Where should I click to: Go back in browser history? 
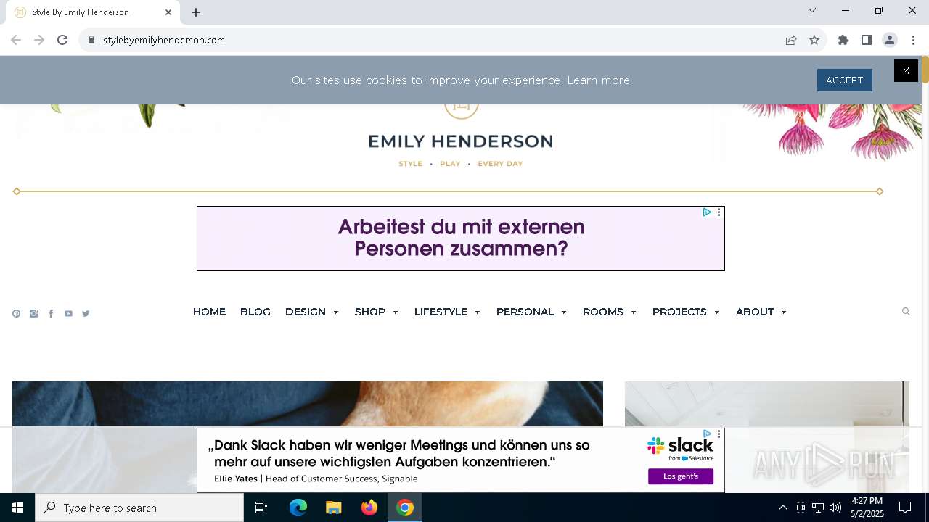[x=16, y=40]
